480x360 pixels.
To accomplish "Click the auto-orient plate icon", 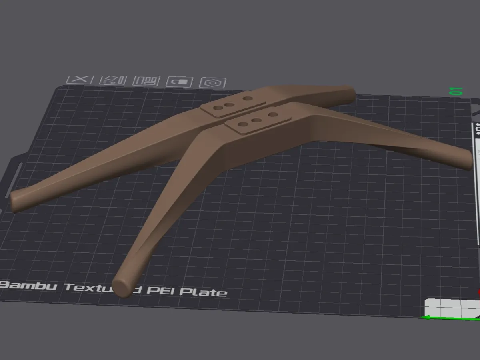I will pos(113,80).
